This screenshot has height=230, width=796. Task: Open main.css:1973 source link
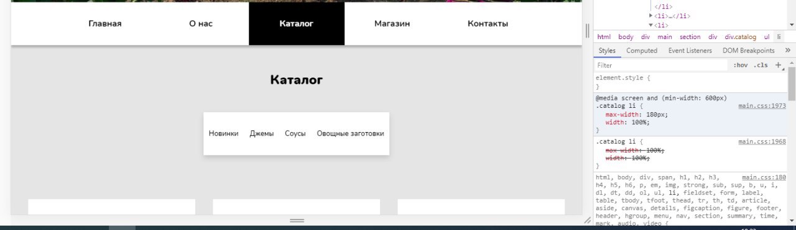762,106
